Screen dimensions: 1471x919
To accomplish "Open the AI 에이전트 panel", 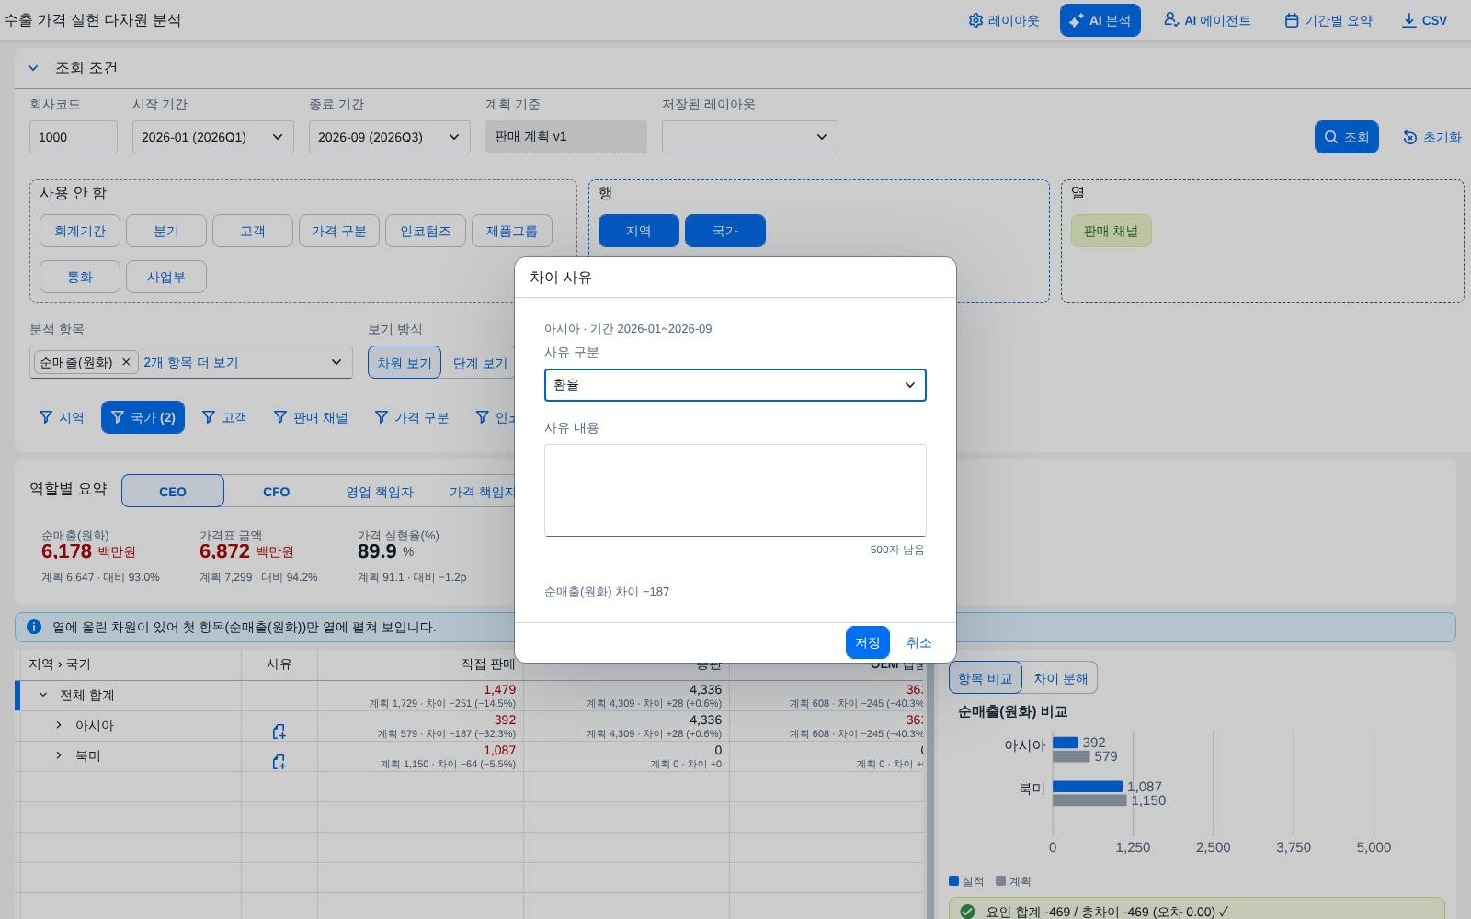I will pyautogui.click(x=1207, y=20).
